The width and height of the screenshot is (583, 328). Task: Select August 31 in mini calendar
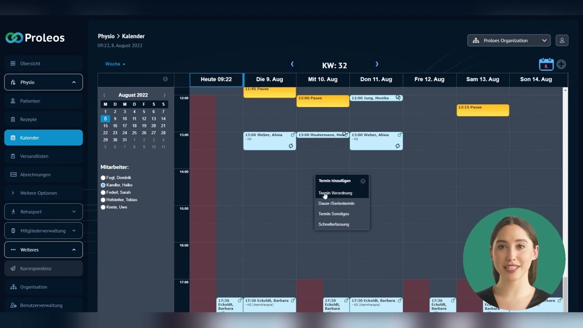(124, 140)
